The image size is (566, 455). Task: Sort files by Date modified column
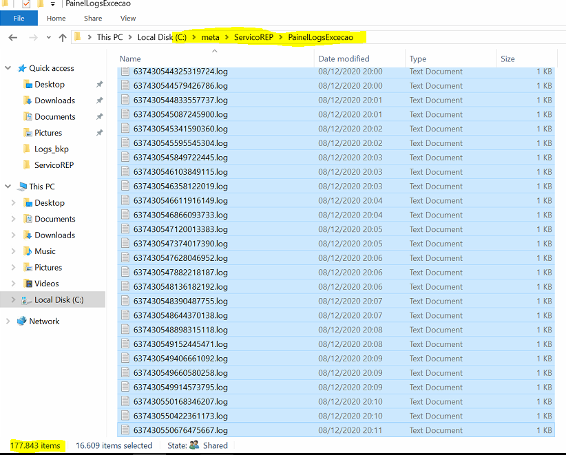(x=344, y=59)
